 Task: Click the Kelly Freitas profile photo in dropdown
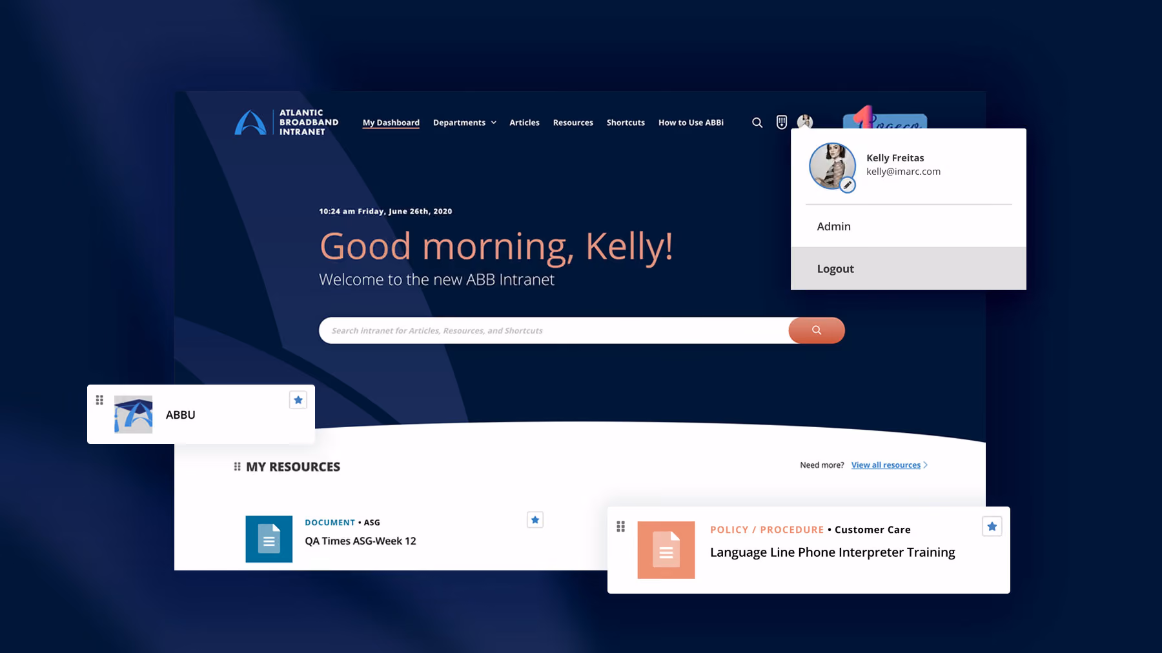[x=832, y=166]
